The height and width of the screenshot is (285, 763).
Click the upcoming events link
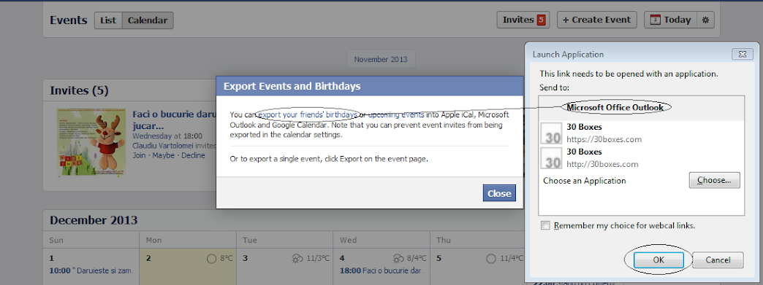point(395,114)
